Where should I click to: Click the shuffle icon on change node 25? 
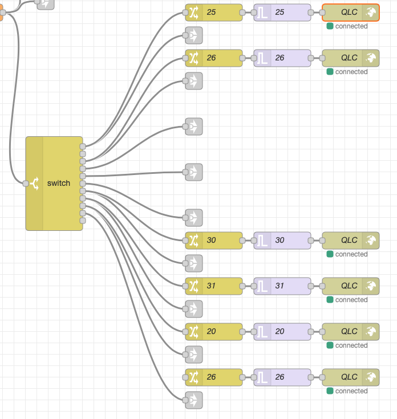click(x=194, y=12)
